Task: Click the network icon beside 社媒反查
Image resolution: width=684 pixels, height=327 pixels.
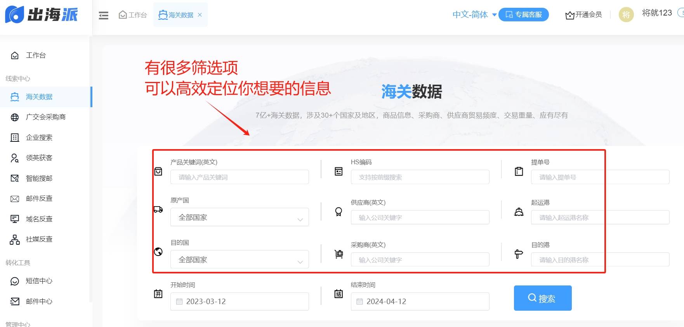Action: (x=15, y=240)
